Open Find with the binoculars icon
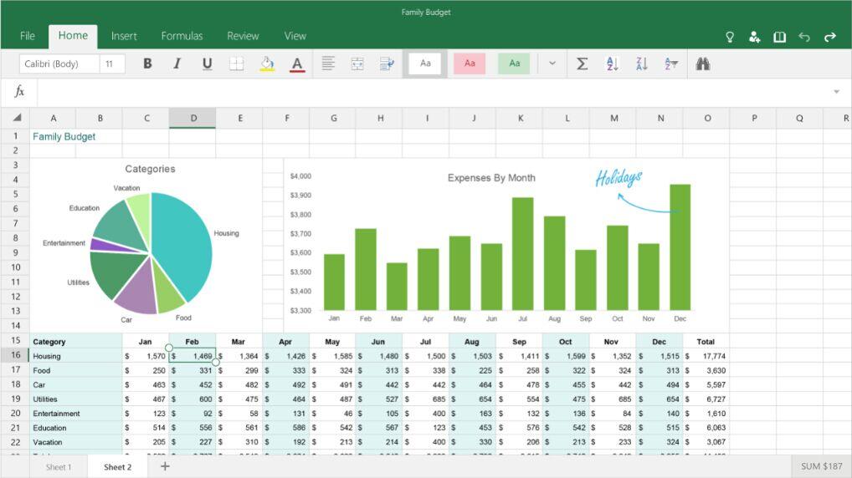 [x=703, y=64]
